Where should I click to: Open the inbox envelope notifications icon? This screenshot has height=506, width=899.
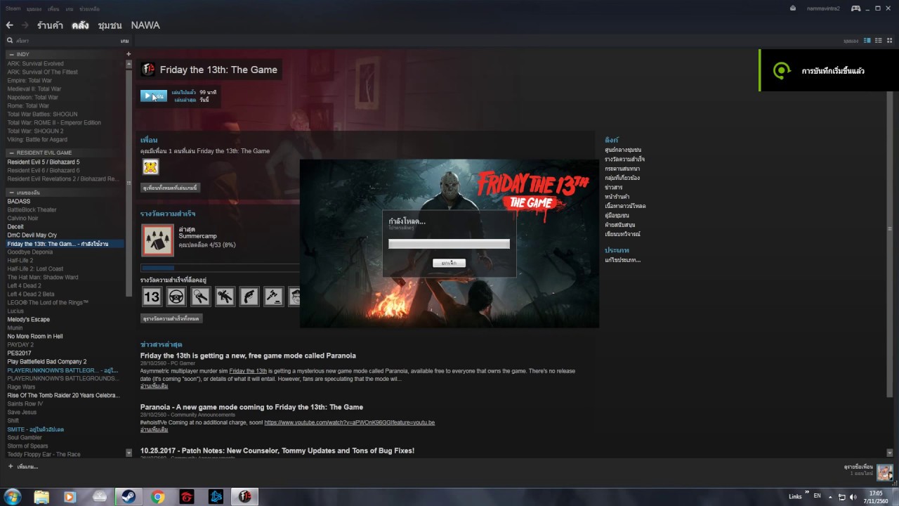pos(793,8)
